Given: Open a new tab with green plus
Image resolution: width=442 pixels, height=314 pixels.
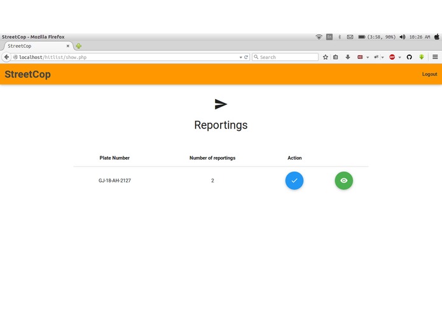Looking at the screenshot, I should (x=78, y=46).
